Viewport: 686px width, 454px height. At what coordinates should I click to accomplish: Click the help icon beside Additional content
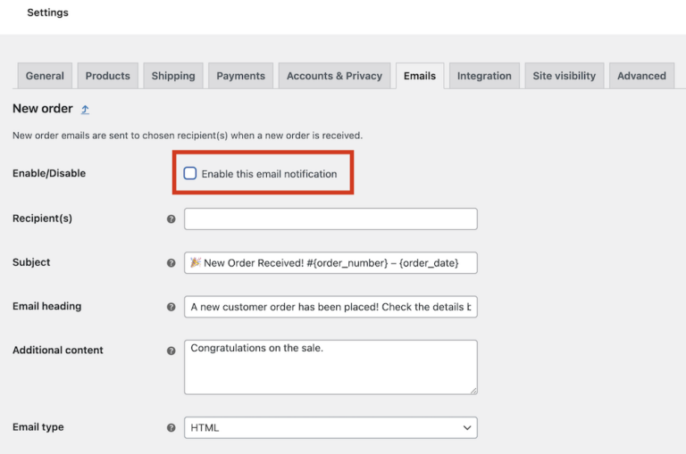point(171,351)
